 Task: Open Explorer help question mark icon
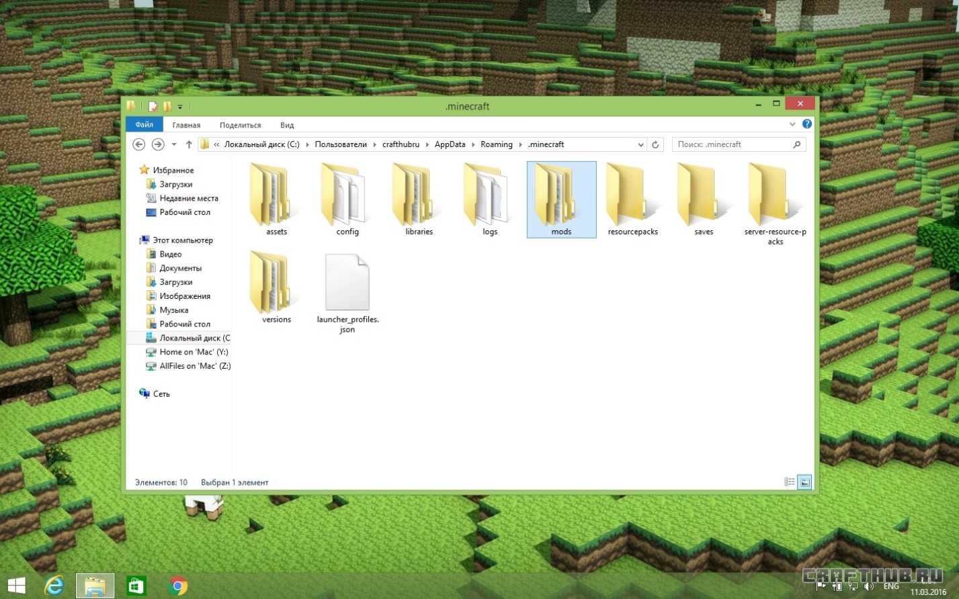807,124
